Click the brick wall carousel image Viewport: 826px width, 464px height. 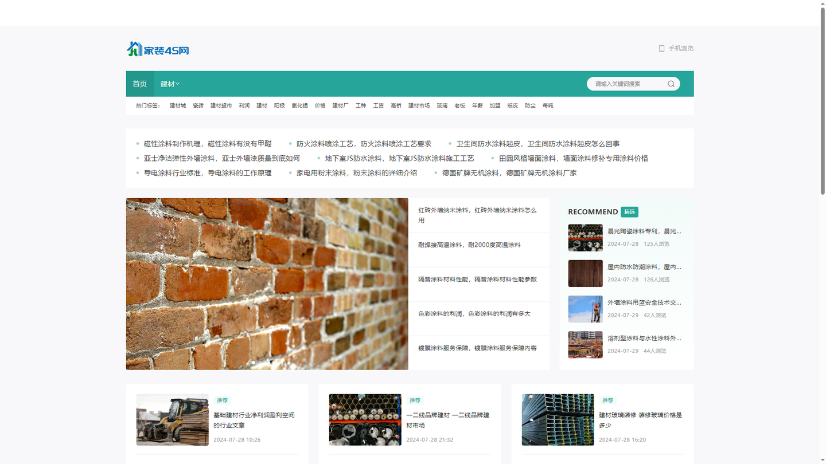coord(267,284)
